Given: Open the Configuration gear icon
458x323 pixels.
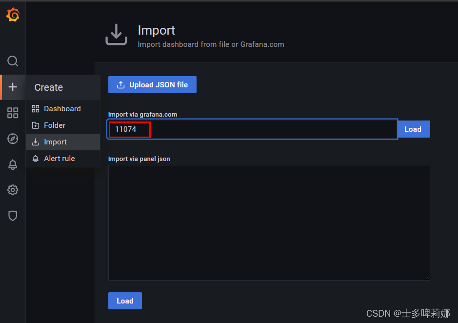Looking at the screenshot, I should [x=13, y=190].
